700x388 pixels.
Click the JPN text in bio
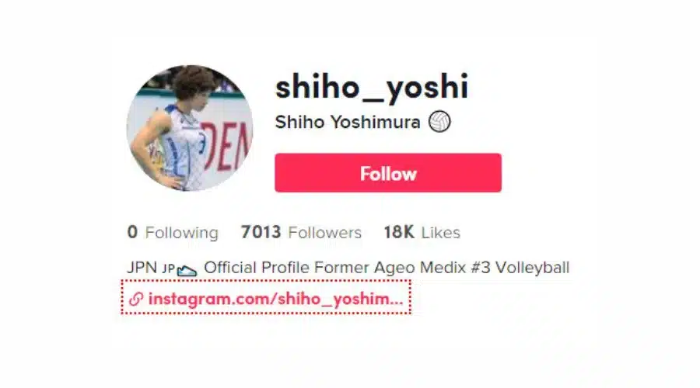[142, 268]
